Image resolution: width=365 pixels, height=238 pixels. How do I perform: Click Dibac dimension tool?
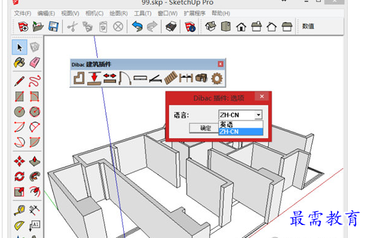pyautogui.click(x=186, y=78)
